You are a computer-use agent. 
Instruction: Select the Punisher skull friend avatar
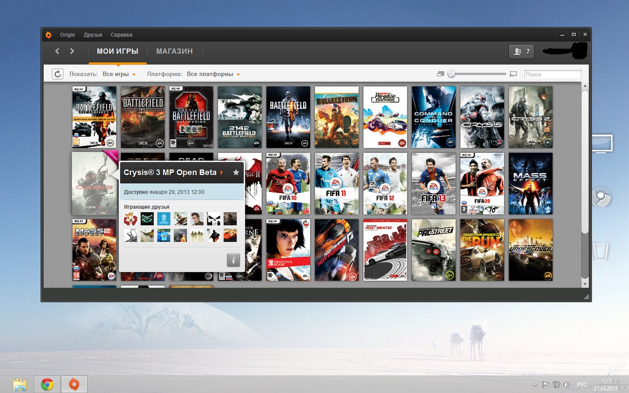tap(214, 219)
